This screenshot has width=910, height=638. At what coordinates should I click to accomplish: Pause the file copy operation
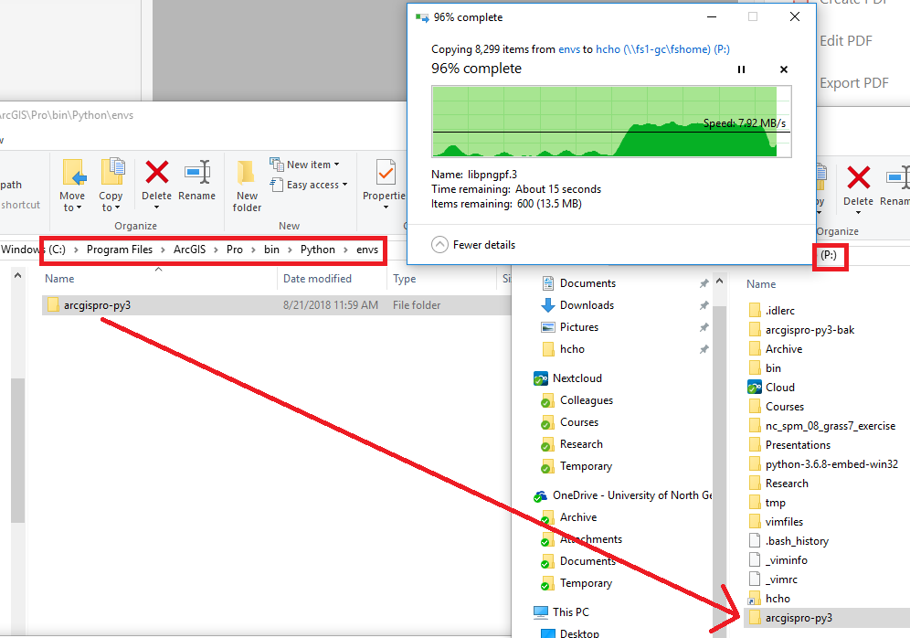click(x=742, y=69)
